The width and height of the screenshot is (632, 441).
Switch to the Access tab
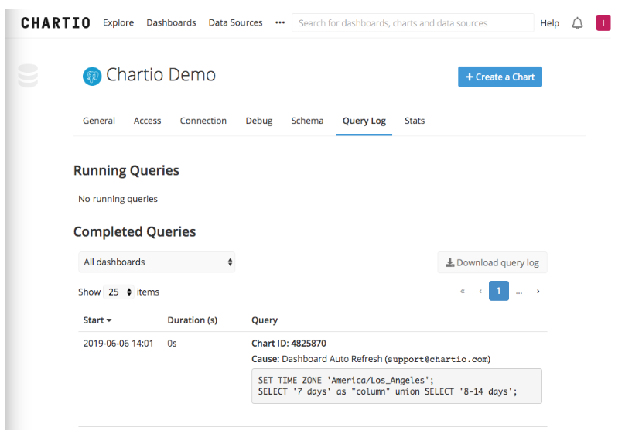(x=147, y=121)
